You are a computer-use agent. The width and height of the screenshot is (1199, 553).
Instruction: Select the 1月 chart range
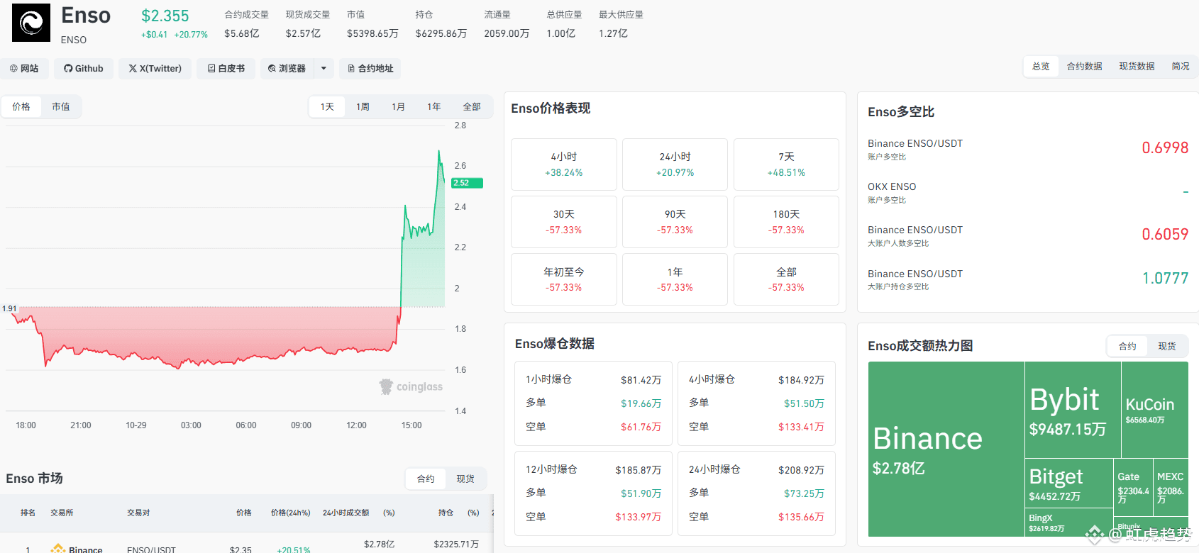(398, 106)
